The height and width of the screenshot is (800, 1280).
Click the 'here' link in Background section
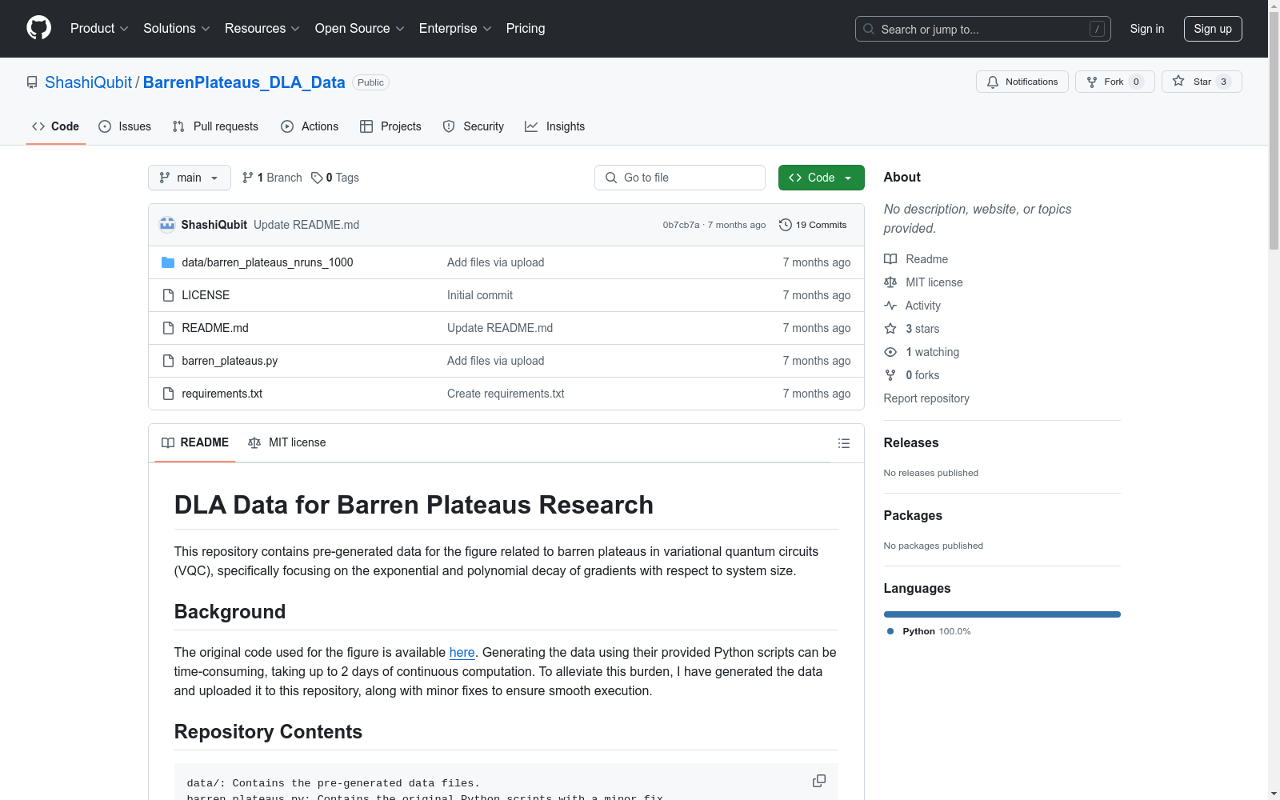coord(462,652)
